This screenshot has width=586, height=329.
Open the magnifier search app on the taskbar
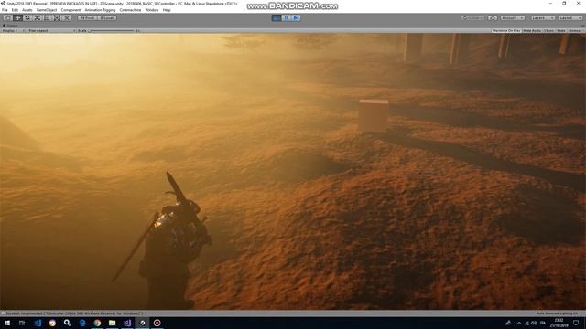[67, 323]
